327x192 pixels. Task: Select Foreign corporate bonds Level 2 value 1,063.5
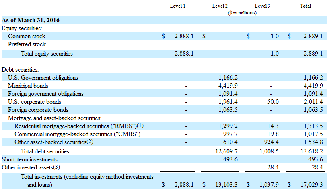coord(228,110)
